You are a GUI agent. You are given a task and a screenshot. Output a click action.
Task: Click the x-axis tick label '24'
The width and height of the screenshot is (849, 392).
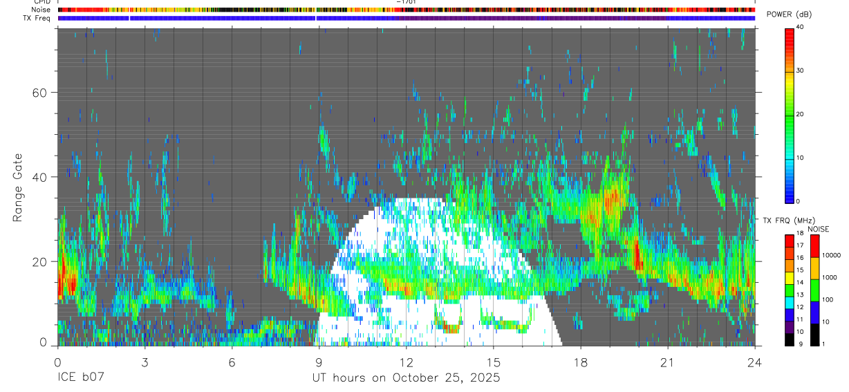pos(754,362)
